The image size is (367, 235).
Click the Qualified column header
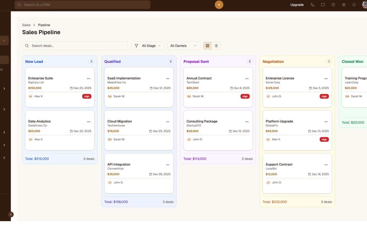(x=112, y=62)
